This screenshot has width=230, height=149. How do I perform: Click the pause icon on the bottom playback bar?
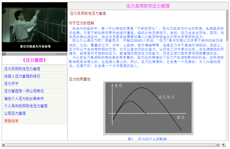[x=4, y=145]
